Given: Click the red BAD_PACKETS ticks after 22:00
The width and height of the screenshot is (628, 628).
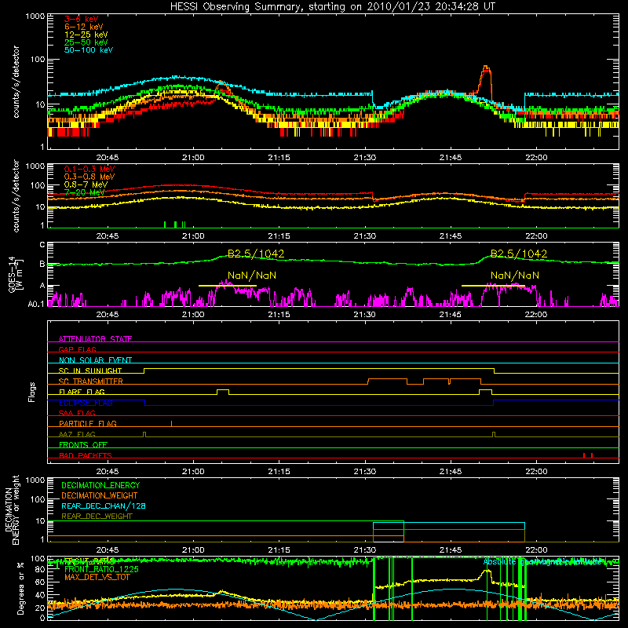Looking at the screenshot, I should (x=587, y=455).
